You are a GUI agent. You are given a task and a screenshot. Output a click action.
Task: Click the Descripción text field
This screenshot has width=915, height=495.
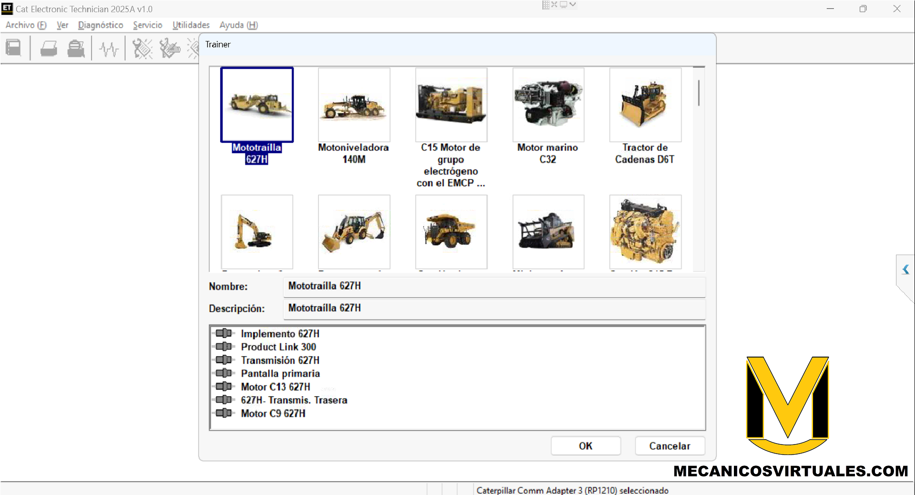tap(494, 308)
